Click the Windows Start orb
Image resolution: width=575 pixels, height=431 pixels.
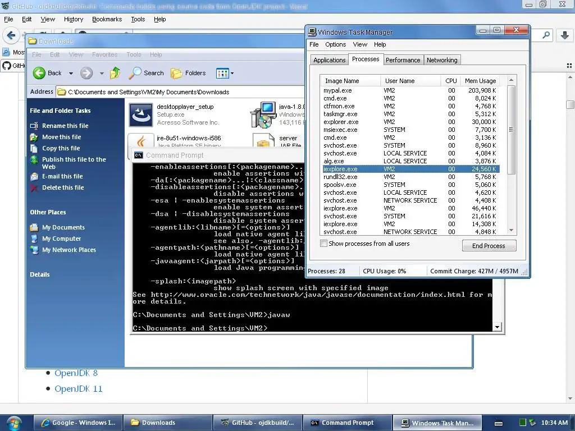(x=13, y=423)
